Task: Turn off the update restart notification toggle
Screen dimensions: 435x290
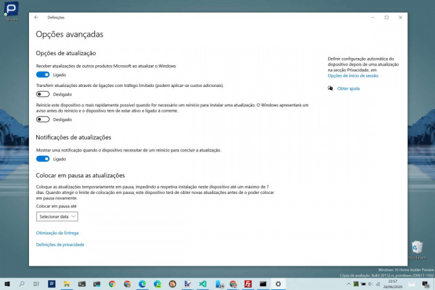Action: click(x=43, y=159)
